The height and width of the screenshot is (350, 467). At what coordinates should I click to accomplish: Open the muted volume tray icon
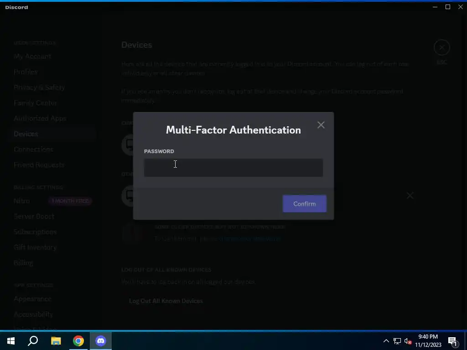[408, 341]
